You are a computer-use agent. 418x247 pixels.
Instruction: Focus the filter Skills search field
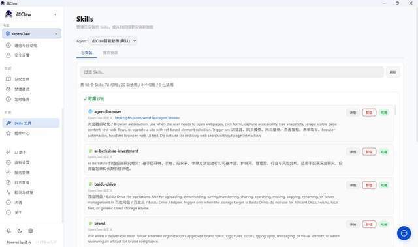(x=232, y=72)
